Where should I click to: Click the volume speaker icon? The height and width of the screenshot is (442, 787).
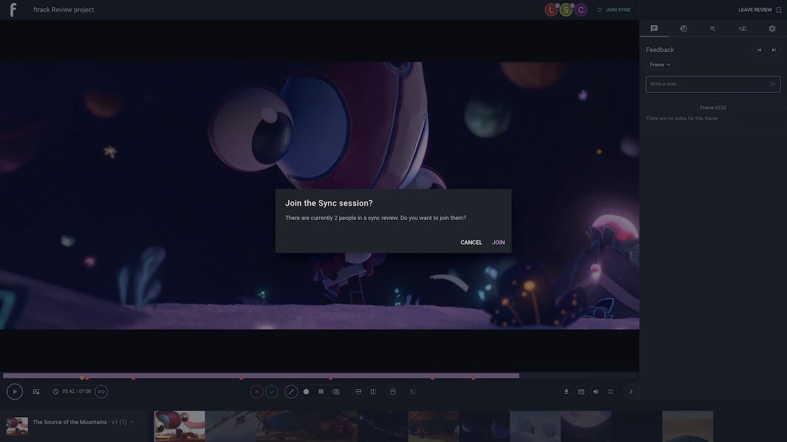(x=595, y=392)
